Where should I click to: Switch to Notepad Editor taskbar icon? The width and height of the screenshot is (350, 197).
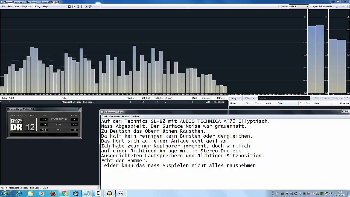coord(87,194)
